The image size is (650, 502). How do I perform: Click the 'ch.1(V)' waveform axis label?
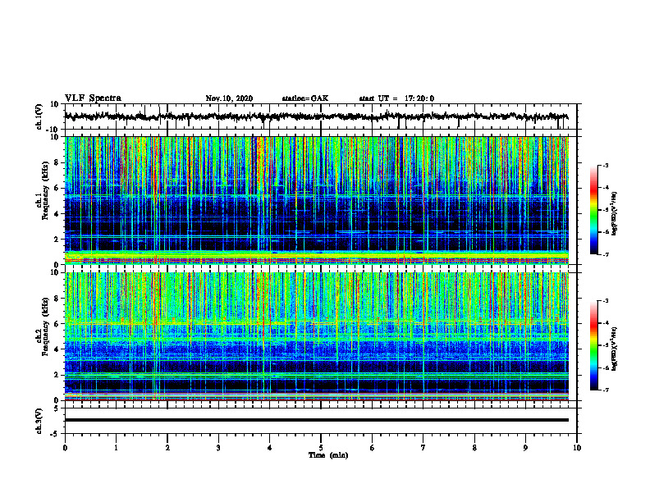tap(39, 116)
